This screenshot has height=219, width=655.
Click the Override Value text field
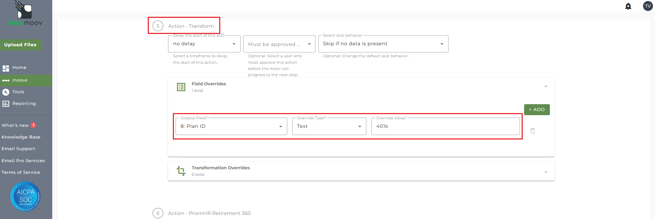click(445, 126)
